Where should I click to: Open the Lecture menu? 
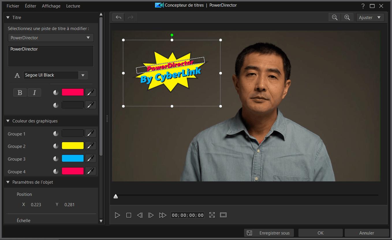click(73, 6)
